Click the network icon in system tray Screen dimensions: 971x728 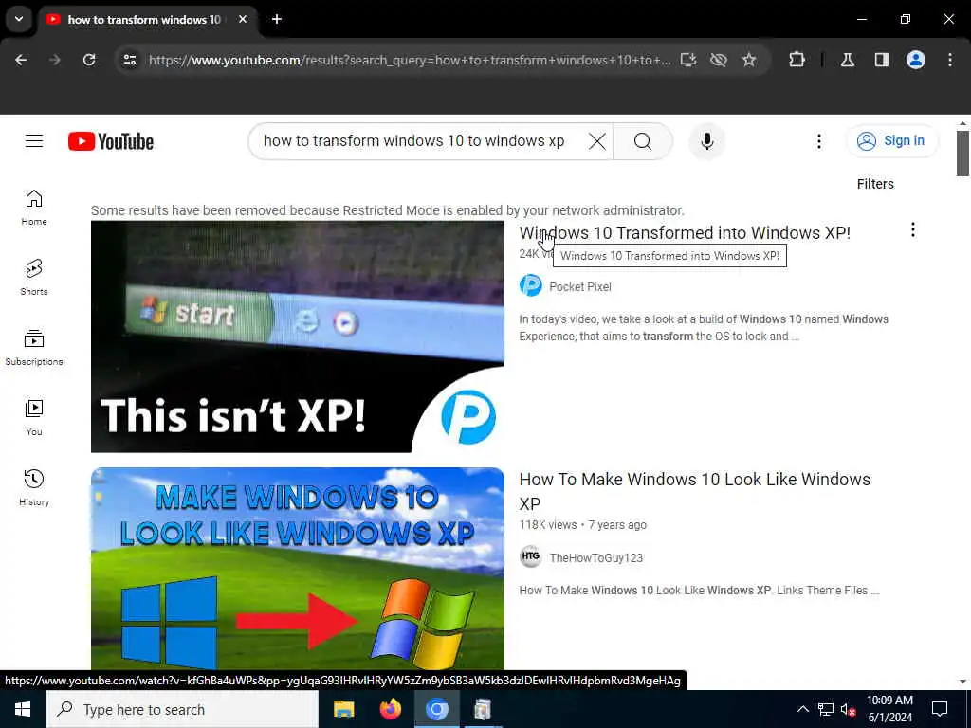pyautogui.click(x=826, y=709)
